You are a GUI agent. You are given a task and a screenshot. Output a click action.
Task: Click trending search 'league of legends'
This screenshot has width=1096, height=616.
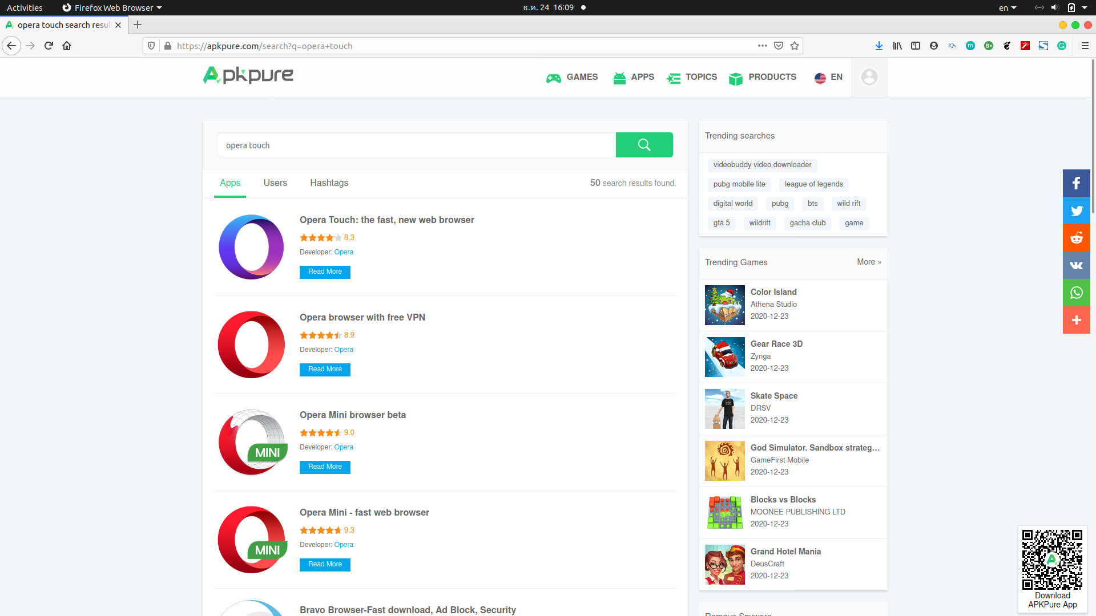click(x=813, y=184)
